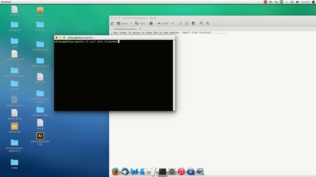Screen dimensions: 316x177
Task: Click the Save button in gedit
Action: click(140, 24)
